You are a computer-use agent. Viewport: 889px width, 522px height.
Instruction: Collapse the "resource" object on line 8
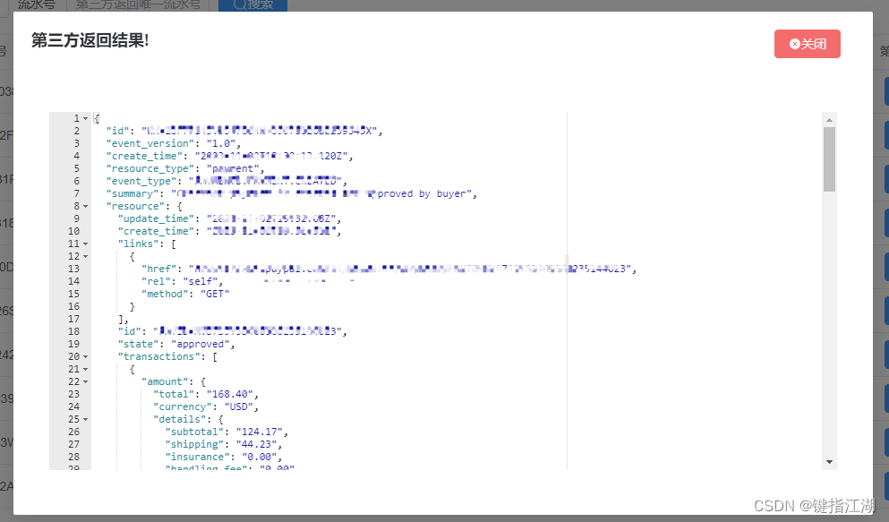[x=86, y=206]
